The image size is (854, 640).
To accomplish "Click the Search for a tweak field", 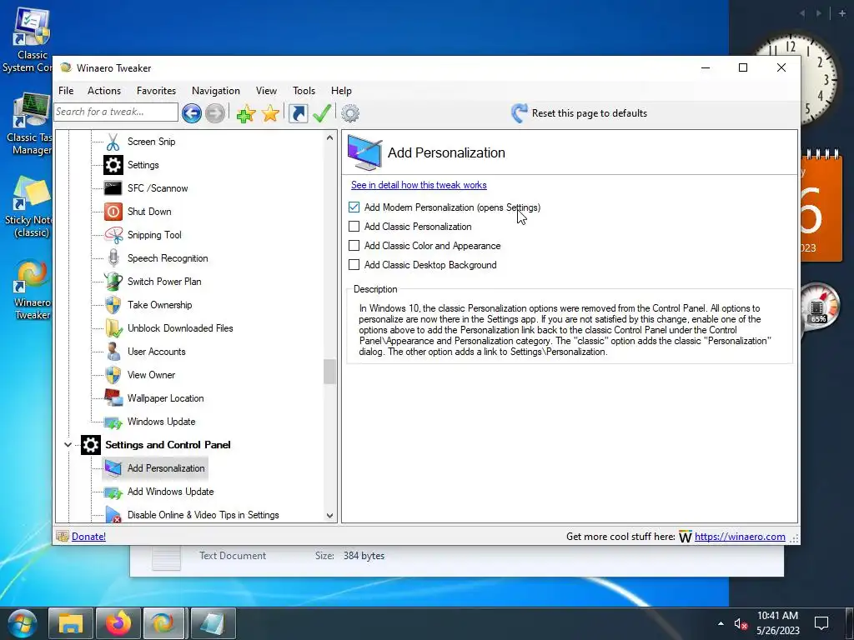I will pyautogui.click(x=116, y=112).
